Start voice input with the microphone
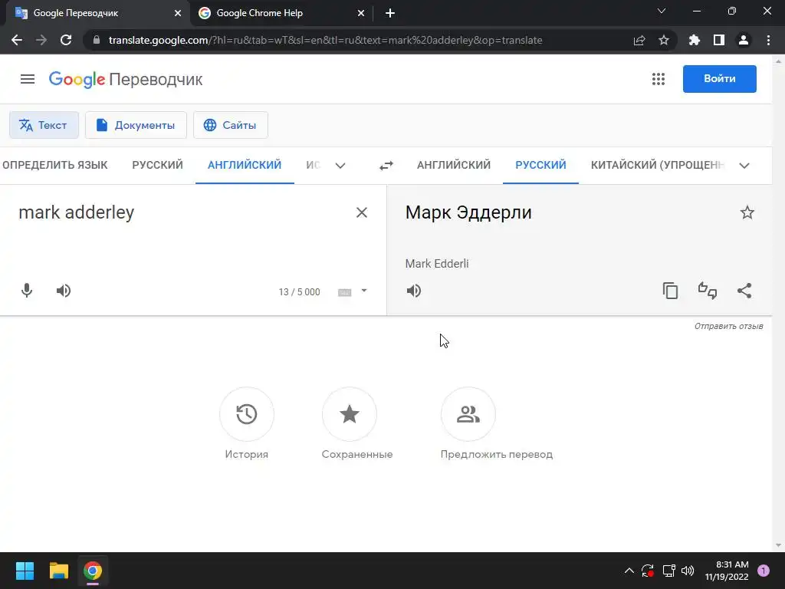785x589 pixels. click(27, 291)
